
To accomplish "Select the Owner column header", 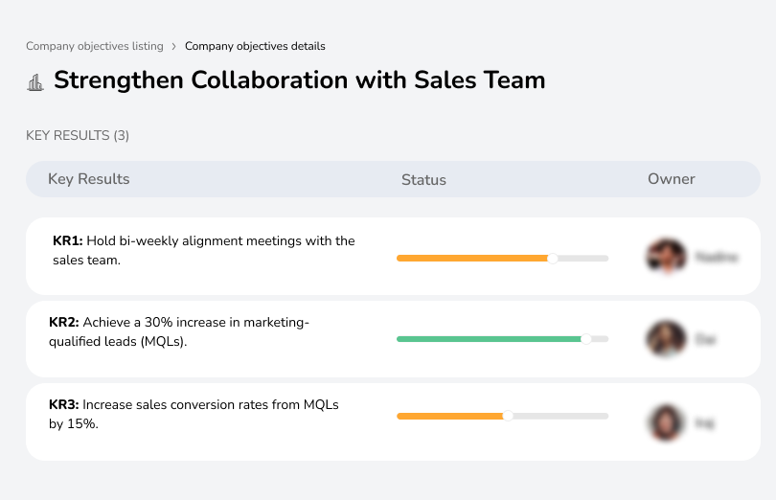I will click(671, 179).
